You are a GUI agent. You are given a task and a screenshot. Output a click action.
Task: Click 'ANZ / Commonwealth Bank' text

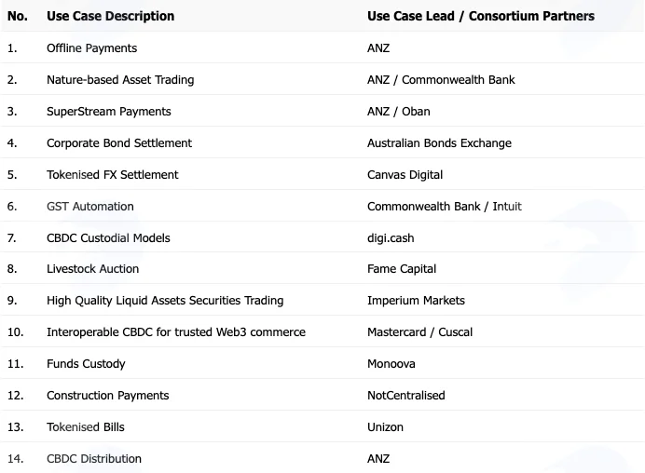(x=441, y=80)
